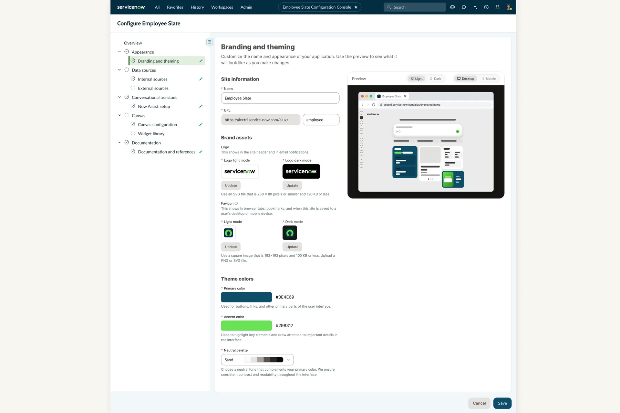Click the status icon beside Data sources
Screen dimensions: 620x413
127,70
